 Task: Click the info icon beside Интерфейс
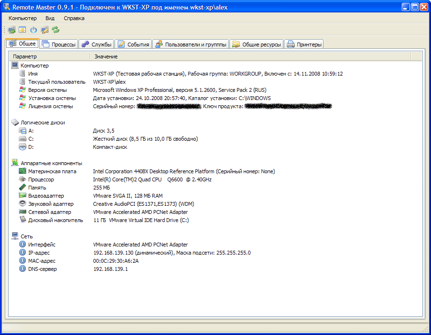point(23,244)
